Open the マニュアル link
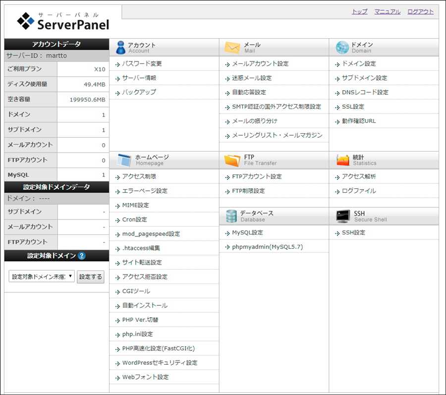The image size is (446, 395). [x=387, y=12]
